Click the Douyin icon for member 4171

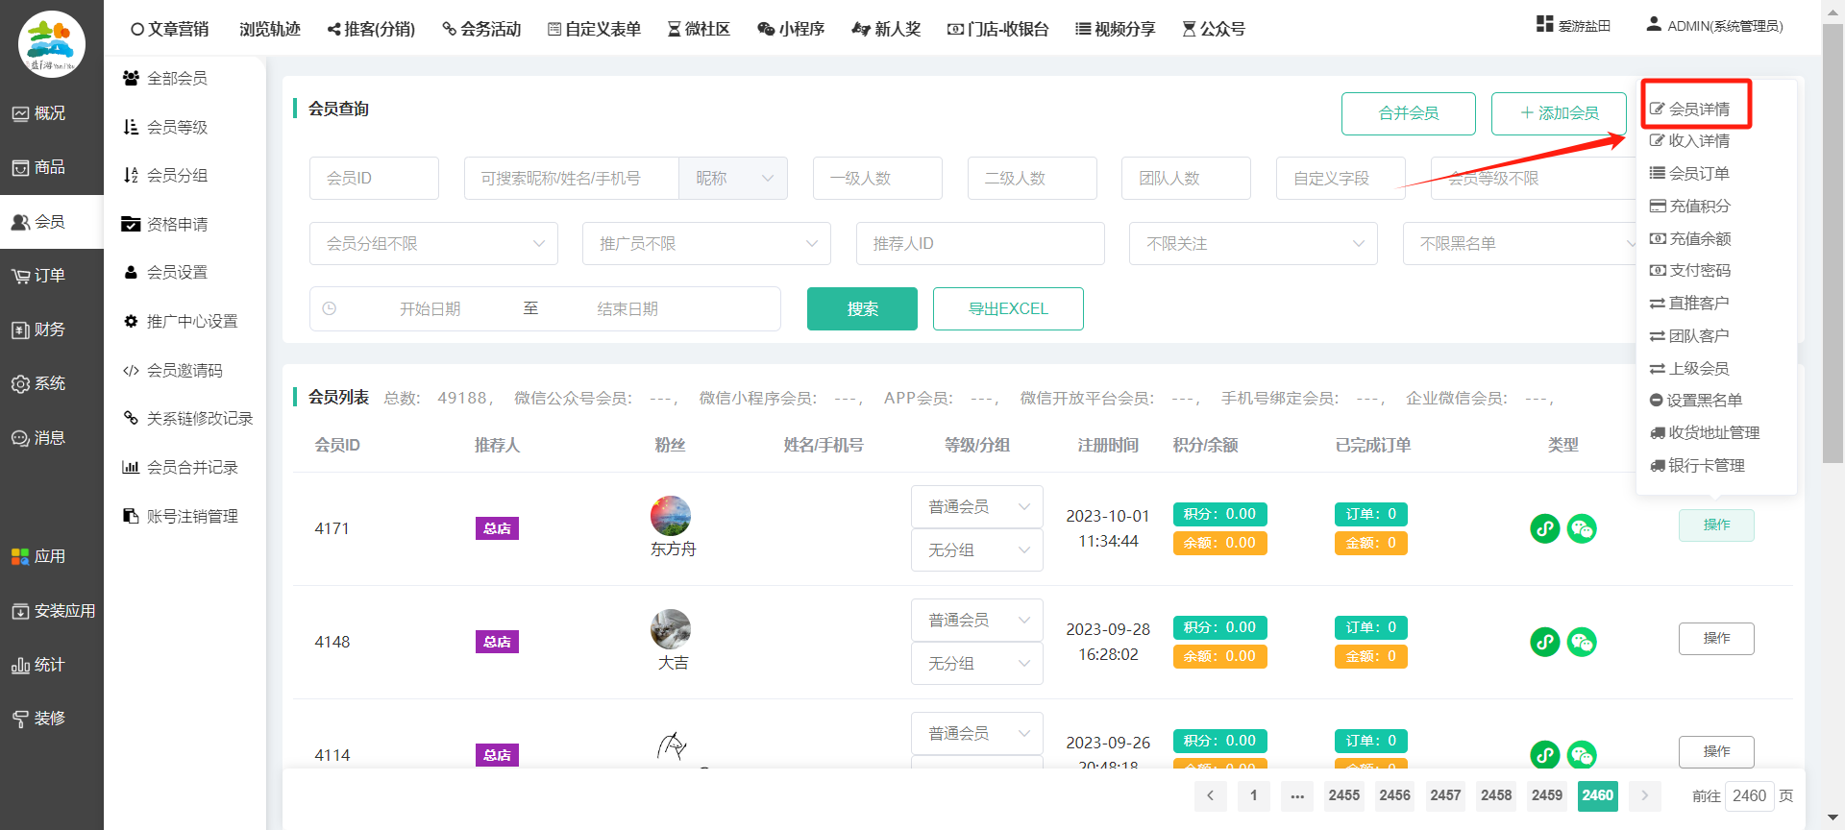[1544, 528]
